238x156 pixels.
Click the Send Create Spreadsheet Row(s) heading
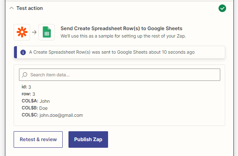click(x=121, y=28)
